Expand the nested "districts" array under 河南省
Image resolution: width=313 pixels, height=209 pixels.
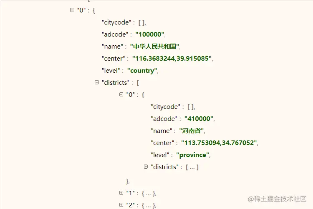click(146, 167)
